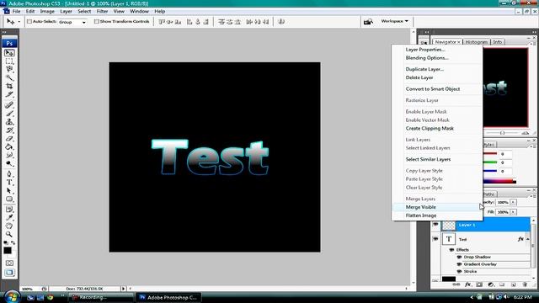Select the Eraser tool
Viewport: 539px width, 303px height.
pyautogui.click(x=9, y=138)
